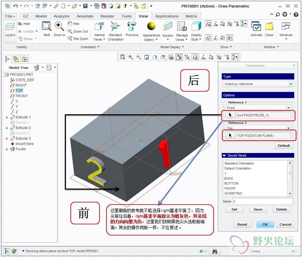Select TOP datum in model tree
Viewport: 302px width, 257px height.
coord(19,91)
